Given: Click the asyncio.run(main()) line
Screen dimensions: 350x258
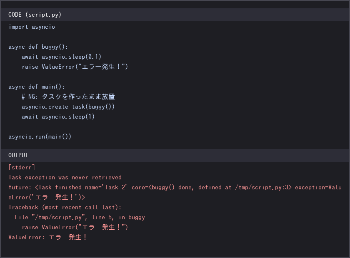Looking at the screenshot, I should click(40, 136).
